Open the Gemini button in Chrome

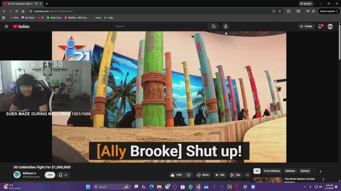306,4
